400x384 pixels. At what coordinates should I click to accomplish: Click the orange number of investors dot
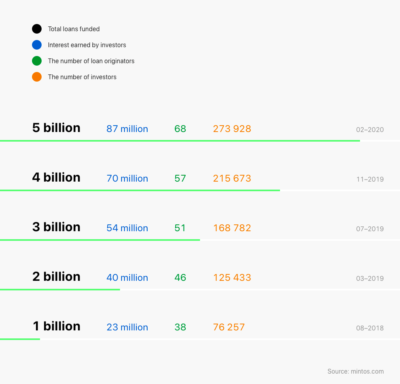[x=37, y=77]
